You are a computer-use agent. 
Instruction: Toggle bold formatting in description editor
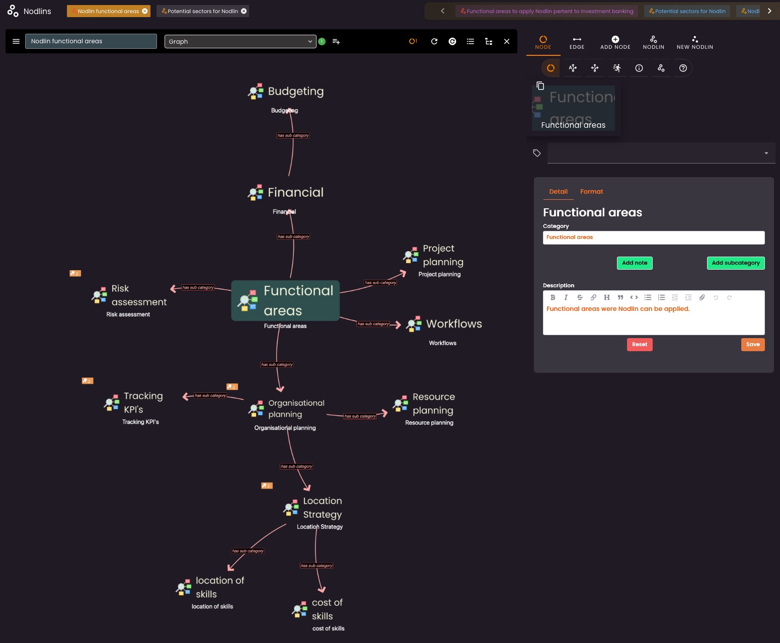(x=553, y=297)
